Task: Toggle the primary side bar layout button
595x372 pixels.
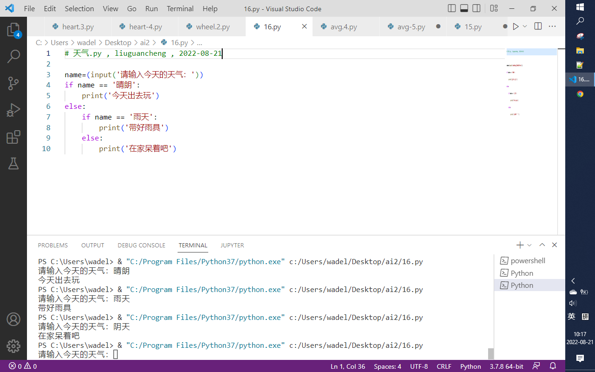Action: pyautogui.click(x=452, y=8)
